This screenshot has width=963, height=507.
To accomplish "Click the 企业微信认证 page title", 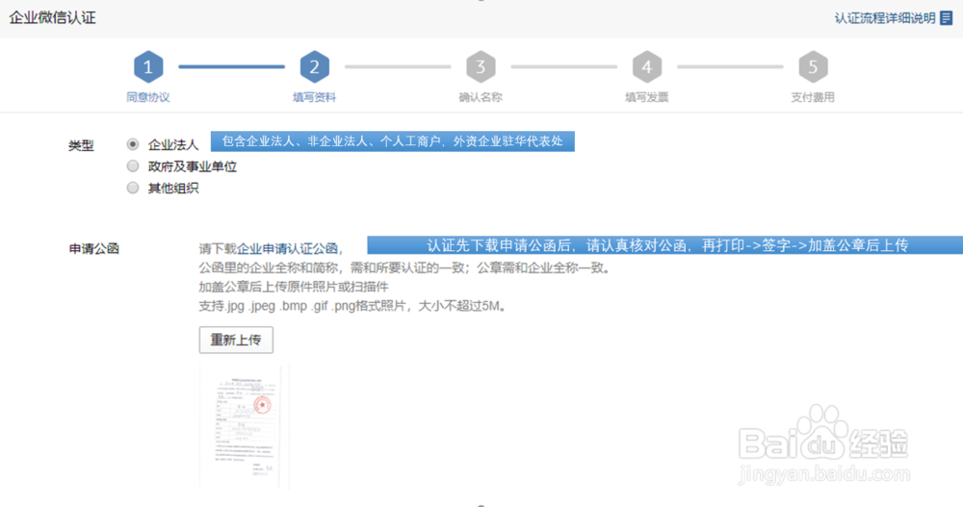I will click(53, 18).
